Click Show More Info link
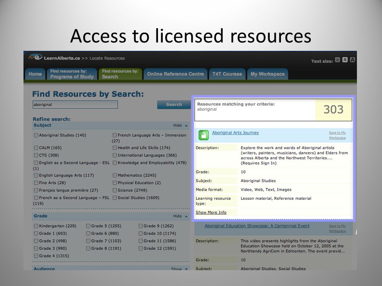This screenshot has width=382, height=286. pyautogui.click(x=211, y=212)
